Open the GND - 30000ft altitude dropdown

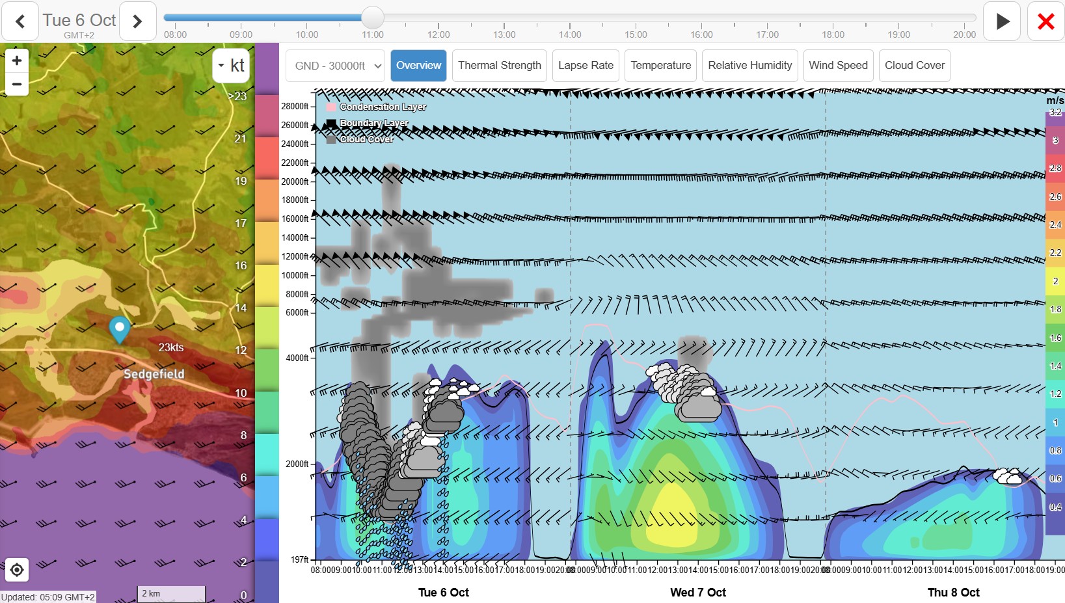336,66
